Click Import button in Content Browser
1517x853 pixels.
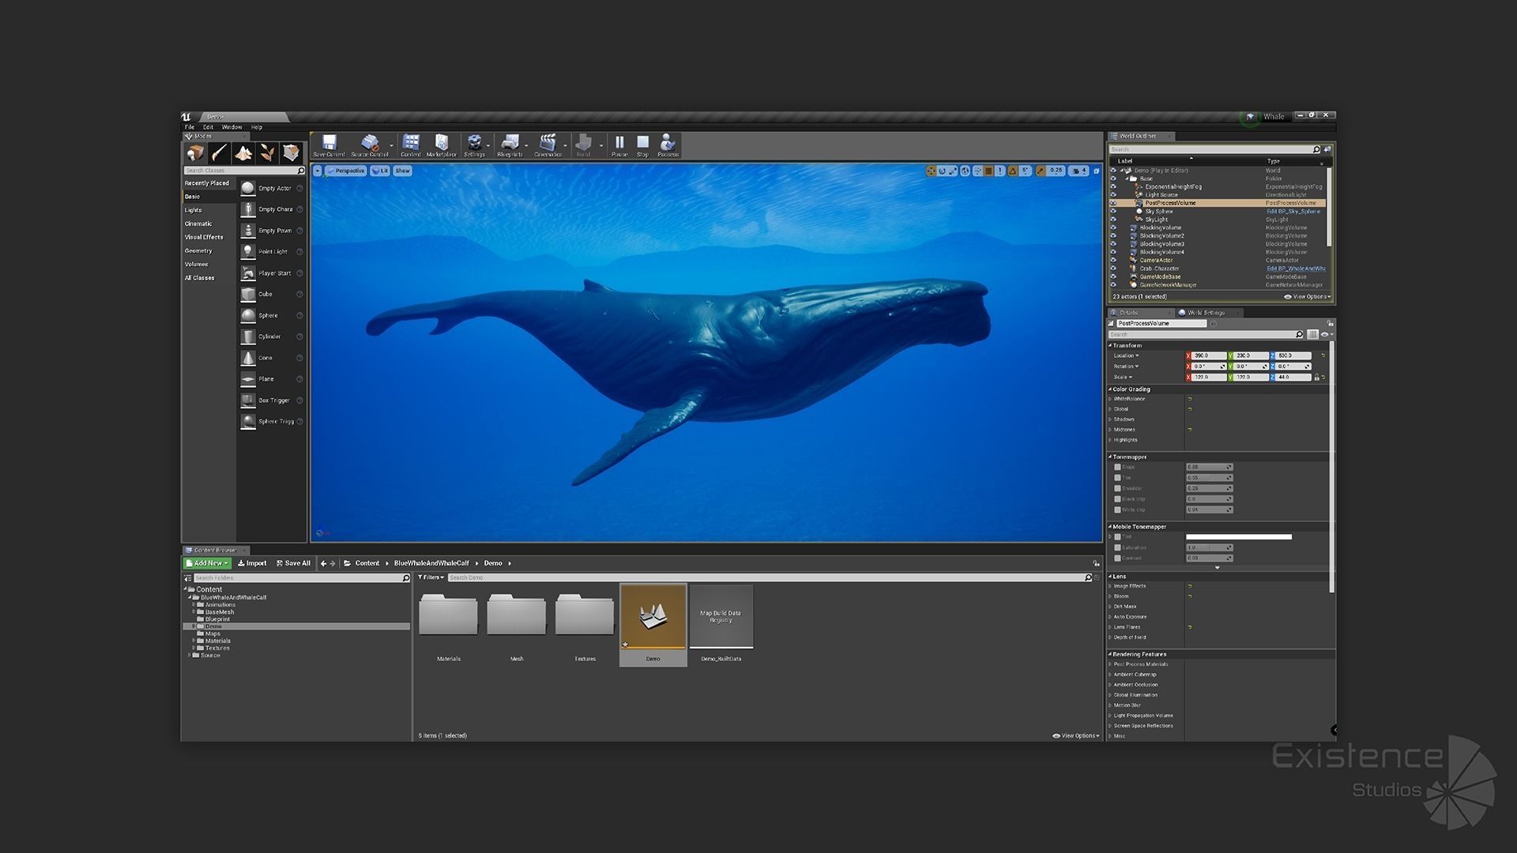[x=252, y=563]
